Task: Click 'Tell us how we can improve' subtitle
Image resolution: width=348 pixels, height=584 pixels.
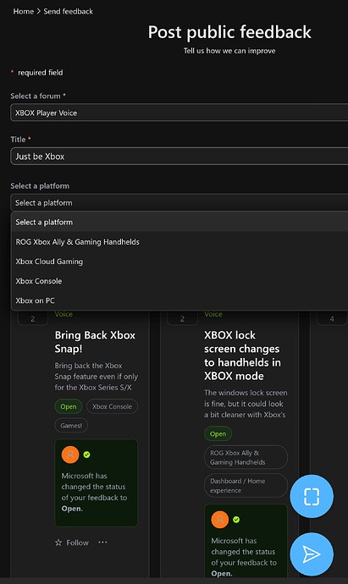Action: (229, 51)
